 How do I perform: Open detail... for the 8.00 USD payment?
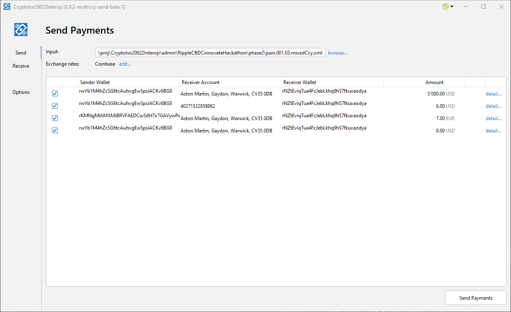493,130
